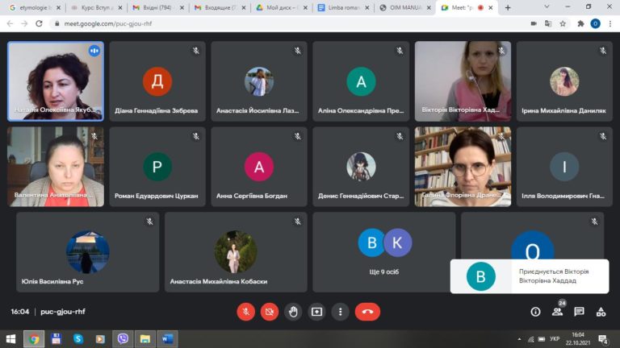Open the meeting activities panel
620x348 pixels.
coord(601,312)
